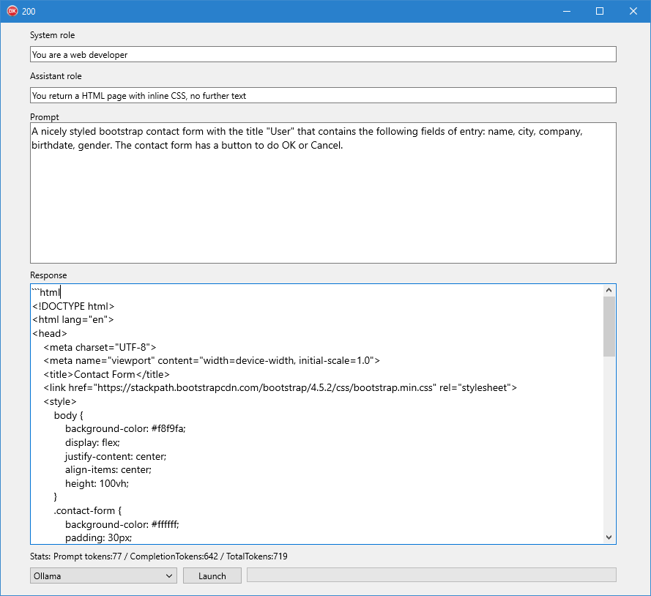
Task: Click the '<html lang="en">' line
Action: pos(73,319)
